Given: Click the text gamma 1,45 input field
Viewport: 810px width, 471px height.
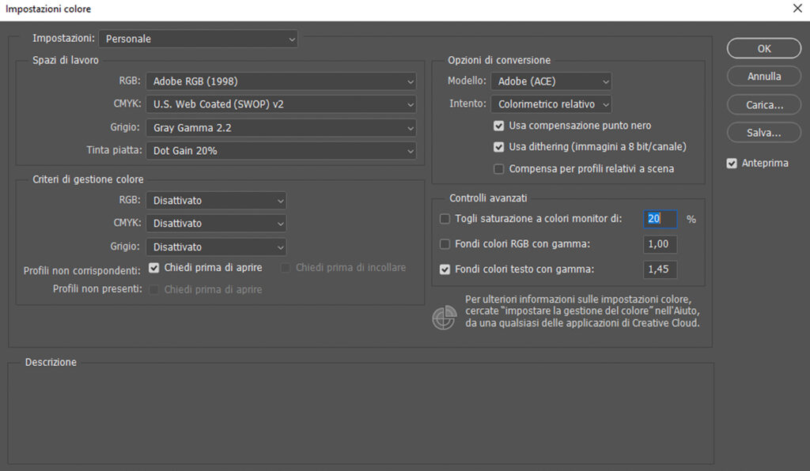Looking at the screenshot, I should click(x=660, y=269).
